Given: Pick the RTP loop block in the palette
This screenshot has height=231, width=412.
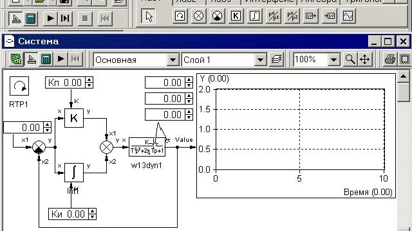Looking at the screenshot, I should click(180, 16).
